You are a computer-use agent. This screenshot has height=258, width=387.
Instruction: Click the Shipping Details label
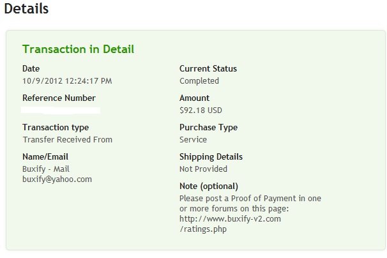tap(211, 156)
